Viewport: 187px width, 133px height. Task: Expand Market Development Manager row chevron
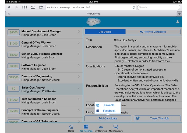tap(79, 31)
